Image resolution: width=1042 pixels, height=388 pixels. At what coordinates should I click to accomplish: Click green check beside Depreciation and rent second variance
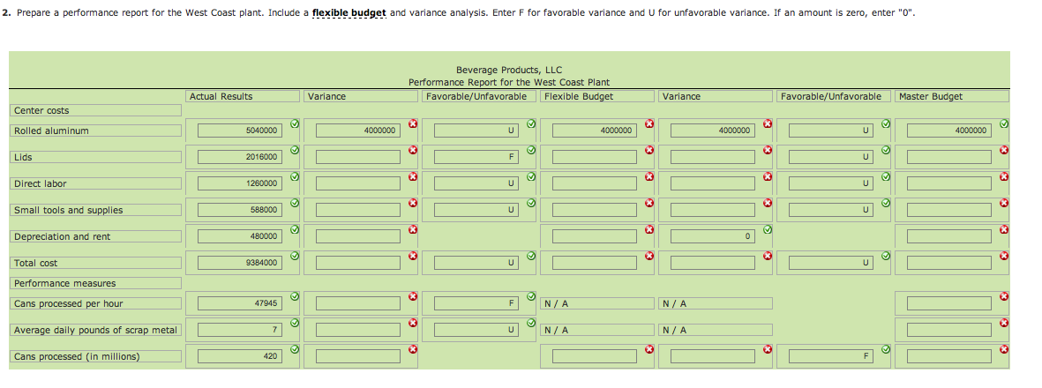tap(768, 229)
